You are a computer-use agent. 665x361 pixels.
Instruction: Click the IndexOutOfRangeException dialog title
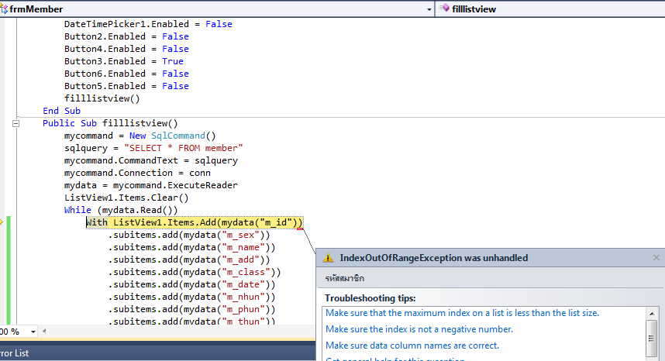(433, 258)
